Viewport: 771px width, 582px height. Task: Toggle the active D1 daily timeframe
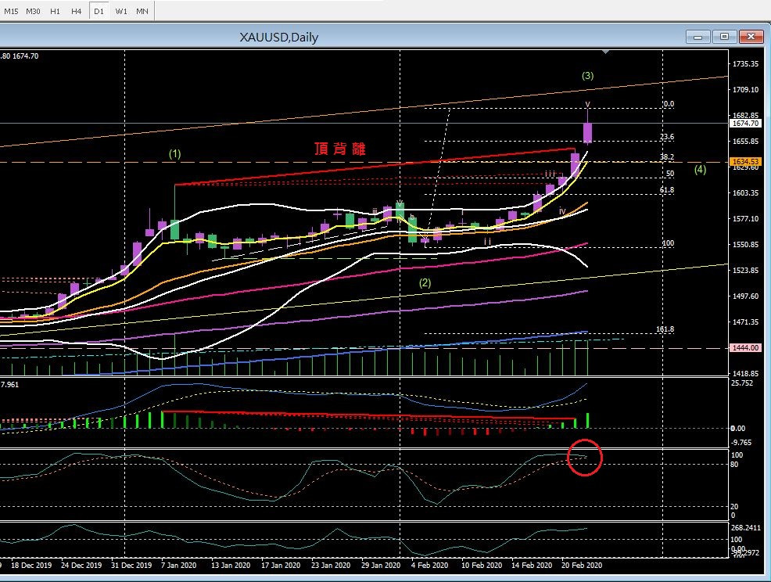[99, 11]
